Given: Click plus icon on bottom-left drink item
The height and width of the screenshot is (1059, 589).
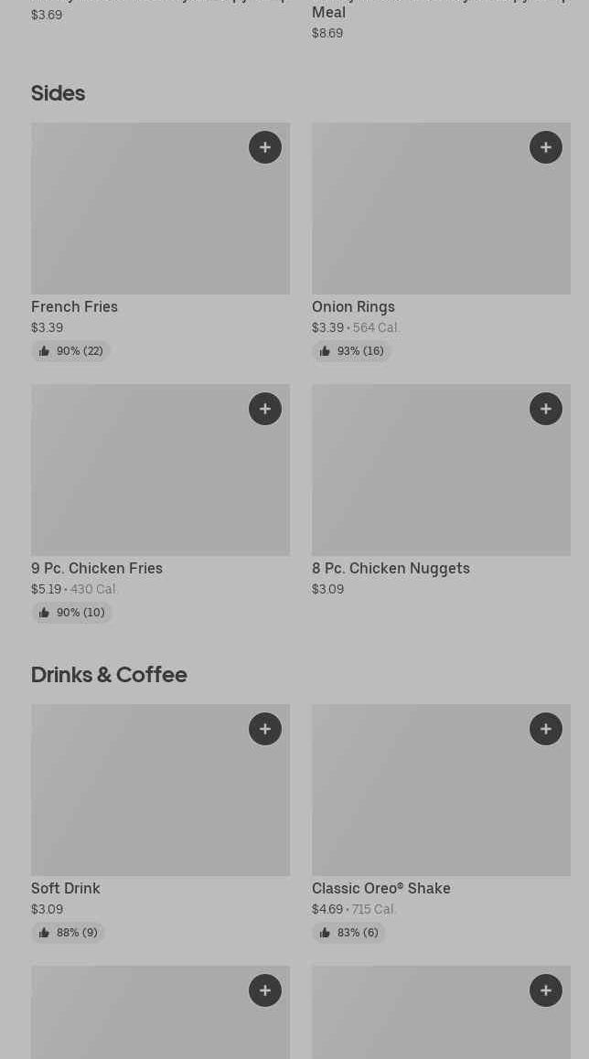Looking at the screenshot, I should (265, 990).
